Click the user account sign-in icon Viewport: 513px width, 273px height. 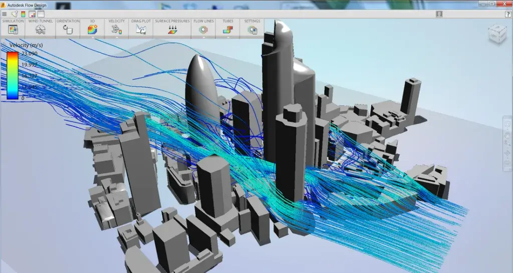[x=439, y=14]
